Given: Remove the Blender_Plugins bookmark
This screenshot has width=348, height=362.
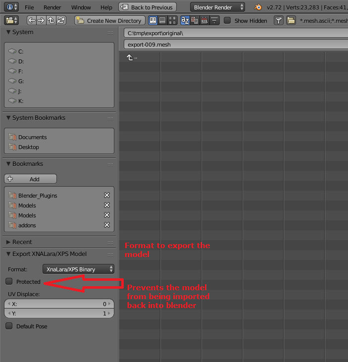Looking at the screenshot, I should coord(107,195).
